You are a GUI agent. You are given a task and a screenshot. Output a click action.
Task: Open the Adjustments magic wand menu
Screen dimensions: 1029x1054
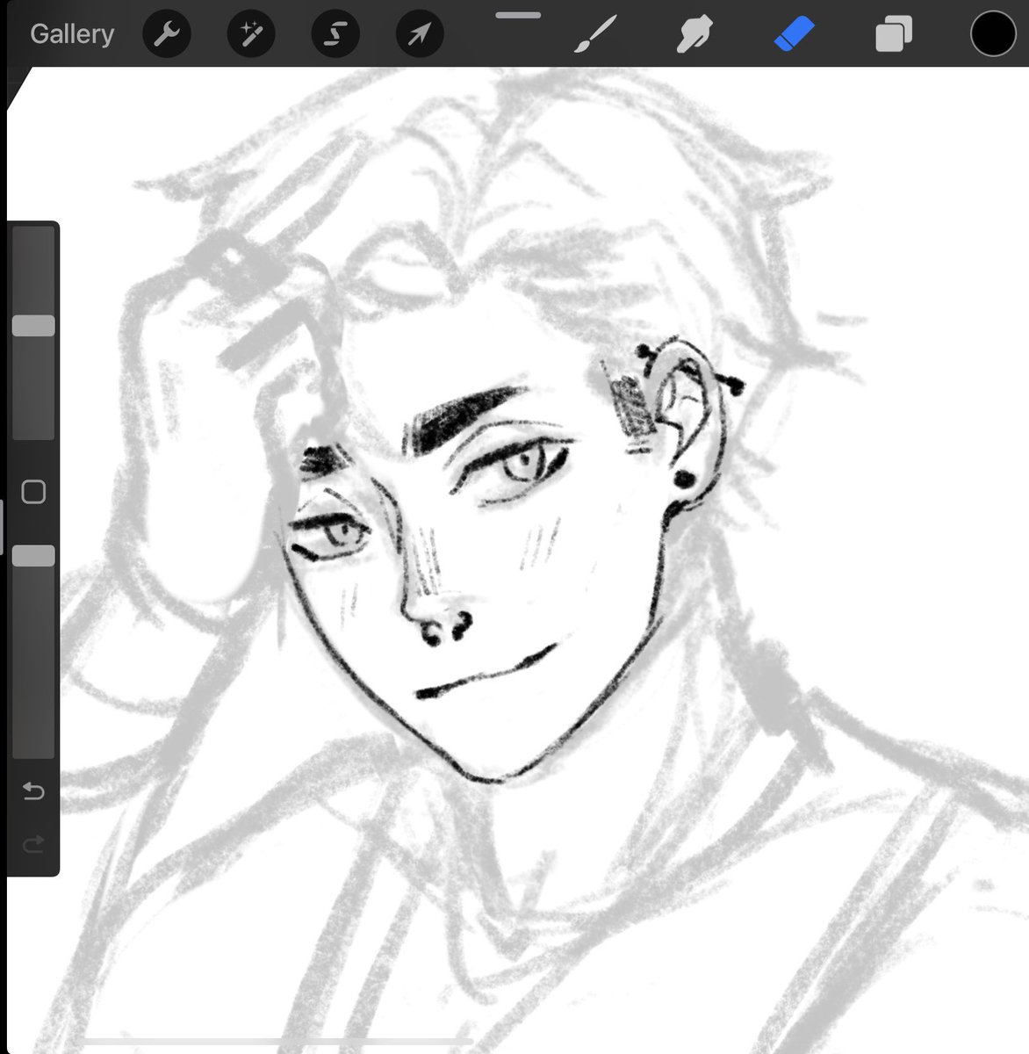point(251,33)
